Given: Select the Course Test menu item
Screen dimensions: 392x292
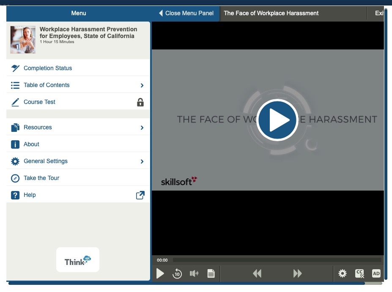Looking at the screenshot, I should [78, 102].
